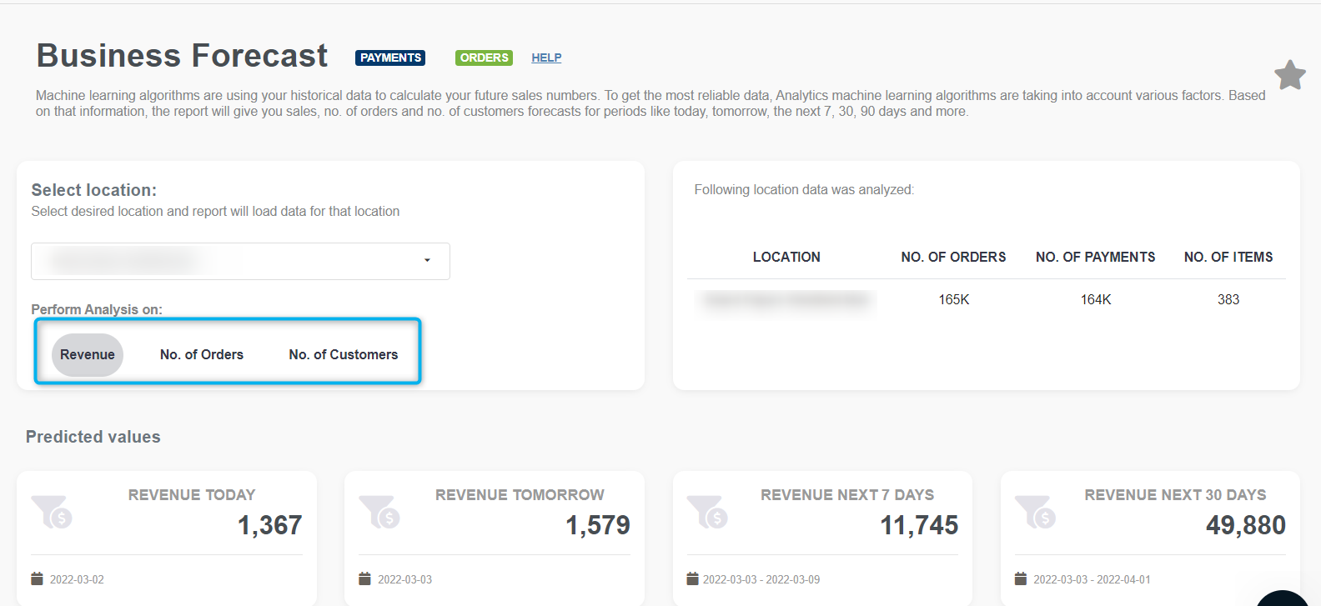Click the LOCATION column header
Image resolution: width=1321 pixels, height=606 pixels.
[786, 258]
